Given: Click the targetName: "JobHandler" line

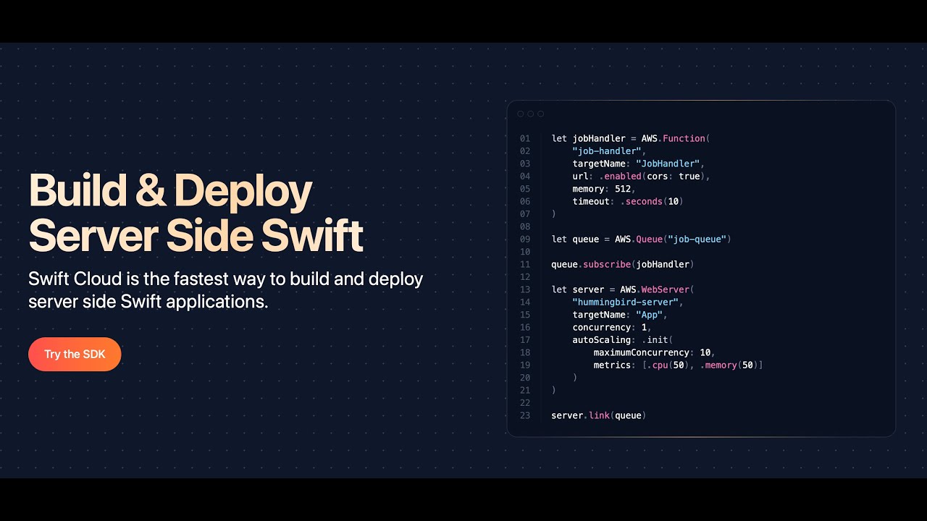Looking at the screenshot, I should 639,164.
